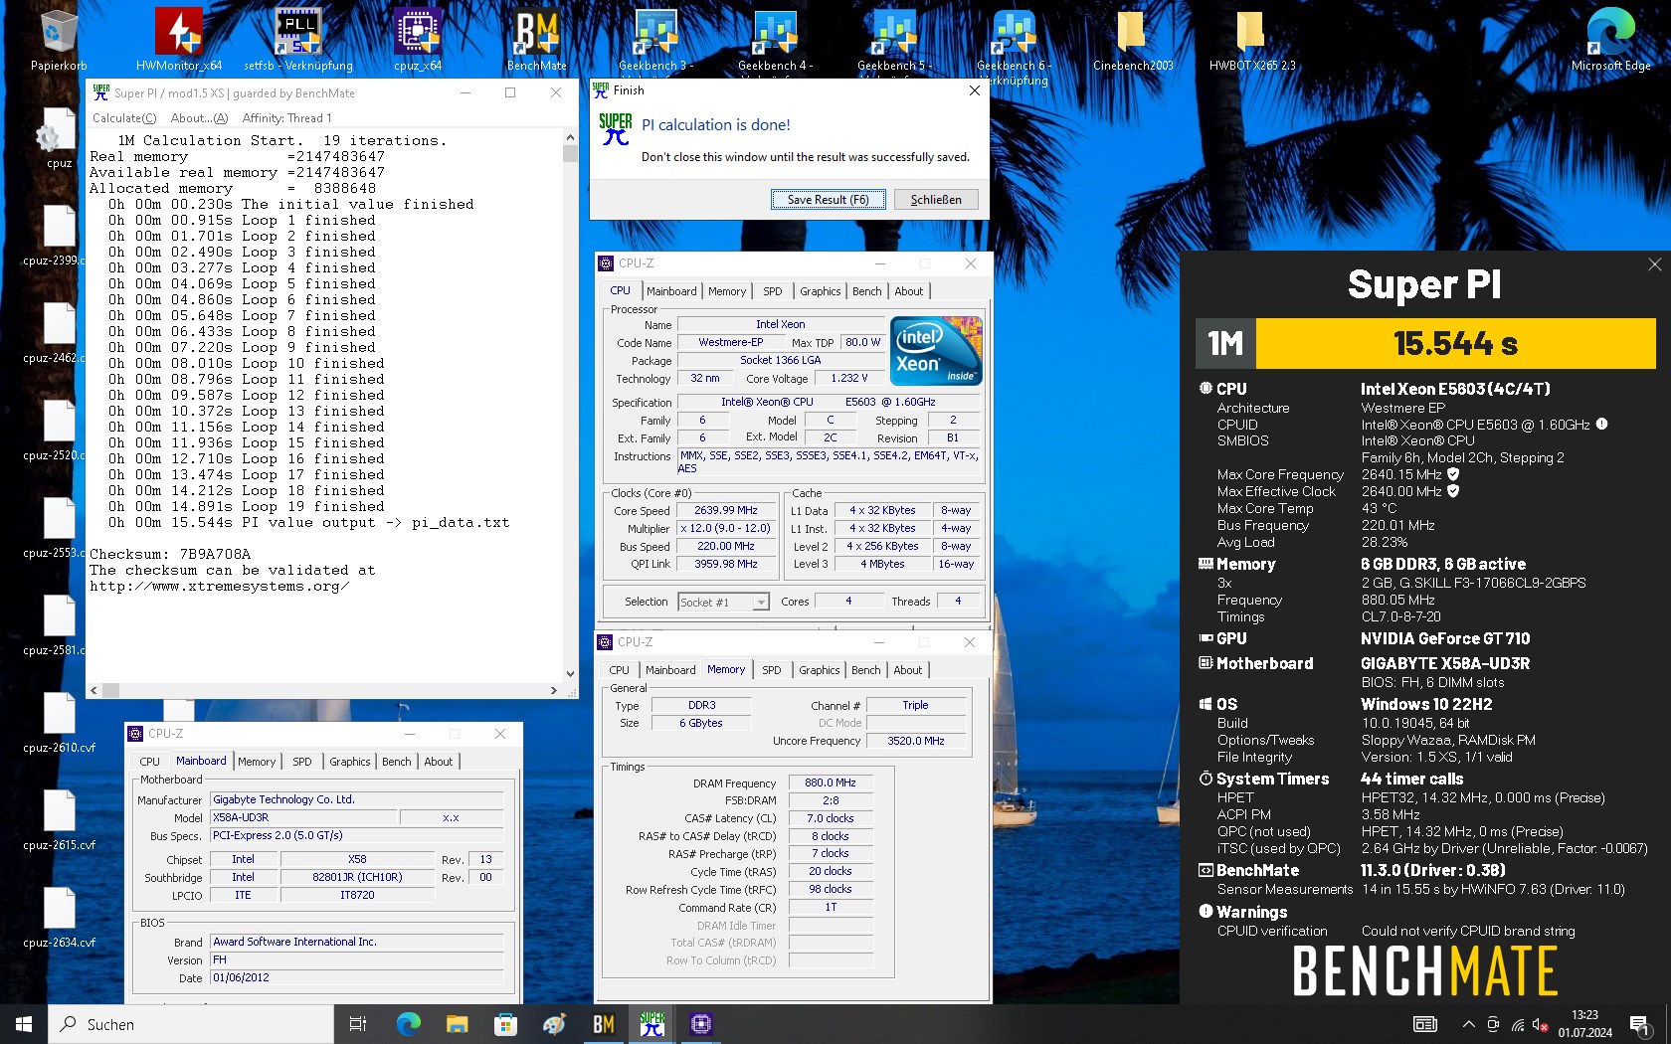
Task: Open About tab in memory CPU-Z window
Action: point(907,670)
